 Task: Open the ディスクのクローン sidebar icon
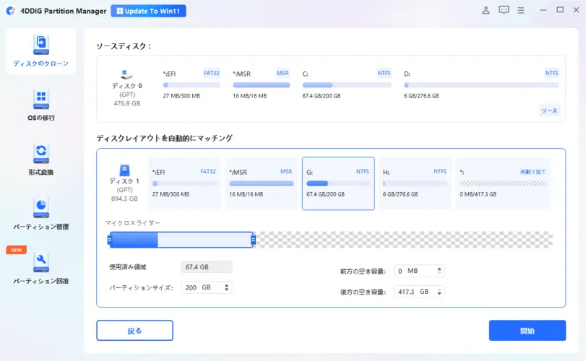pos(40,45)
